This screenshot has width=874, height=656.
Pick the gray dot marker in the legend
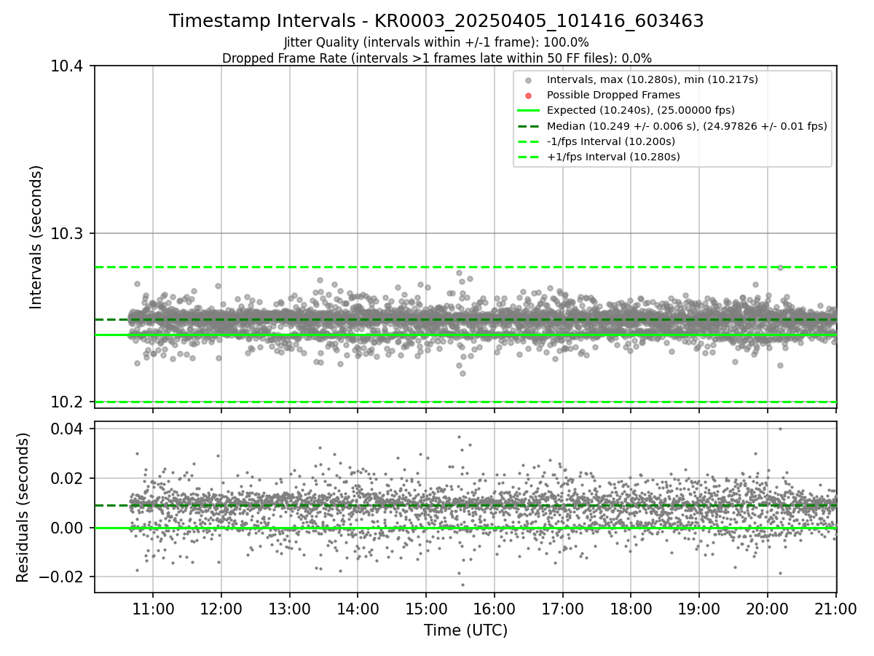[x=529, y=80]
